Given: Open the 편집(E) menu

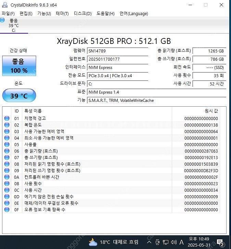Looking at the screenshot, I should click(x=26, y=14).
